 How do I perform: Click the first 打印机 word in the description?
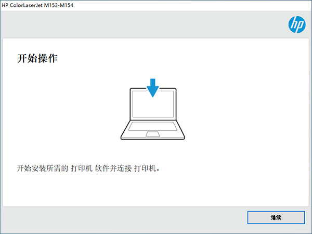(82, 168)
